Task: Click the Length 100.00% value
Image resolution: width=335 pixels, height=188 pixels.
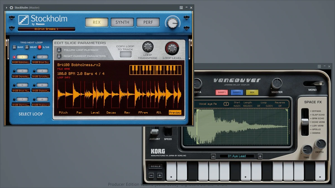Action: [x=248, y=106]
